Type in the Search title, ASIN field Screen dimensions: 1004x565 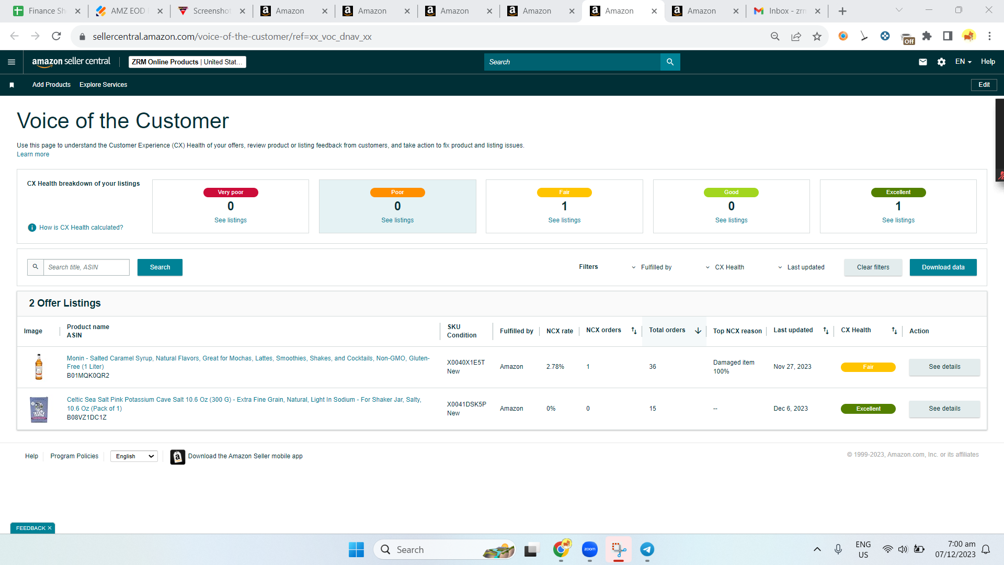click(x=86, y=267)
